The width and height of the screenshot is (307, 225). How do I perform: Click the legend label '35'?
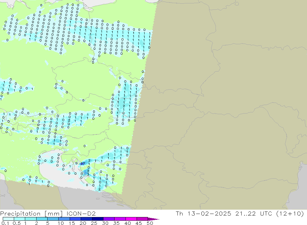point(116,223)
